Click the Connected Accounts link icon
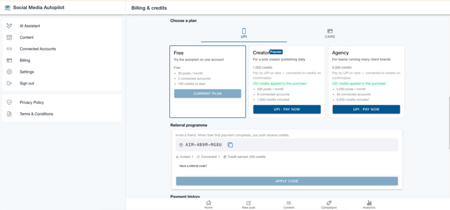 tap(9, 49)
